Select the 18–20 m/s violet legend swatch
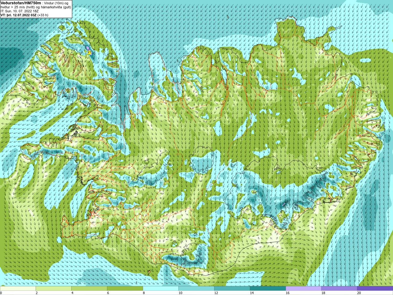 pyautogui.click(x=339, y=289)
